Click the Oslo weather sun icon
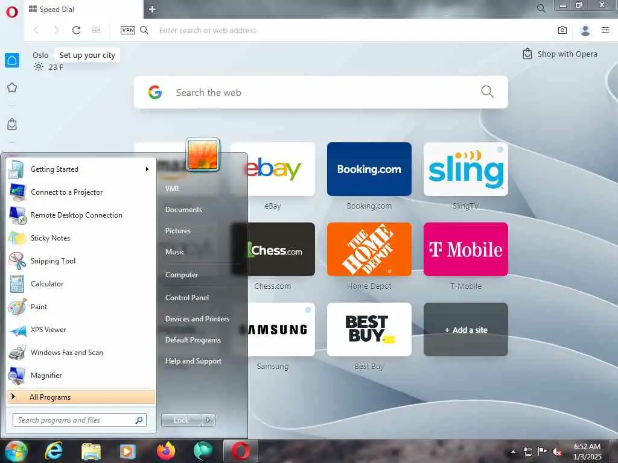Screen dimensions: 618x463 tap(38, 66)
